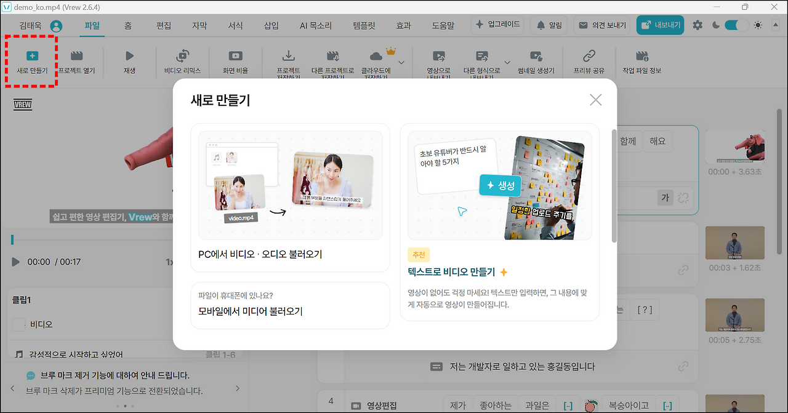Screen dimensions: 788x413
Task: Click the sun light mode icon
Action: point(757,25)
